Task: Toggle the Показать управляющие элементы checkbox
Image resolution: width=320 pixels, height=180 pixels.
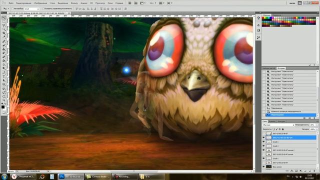Action: 43,9
